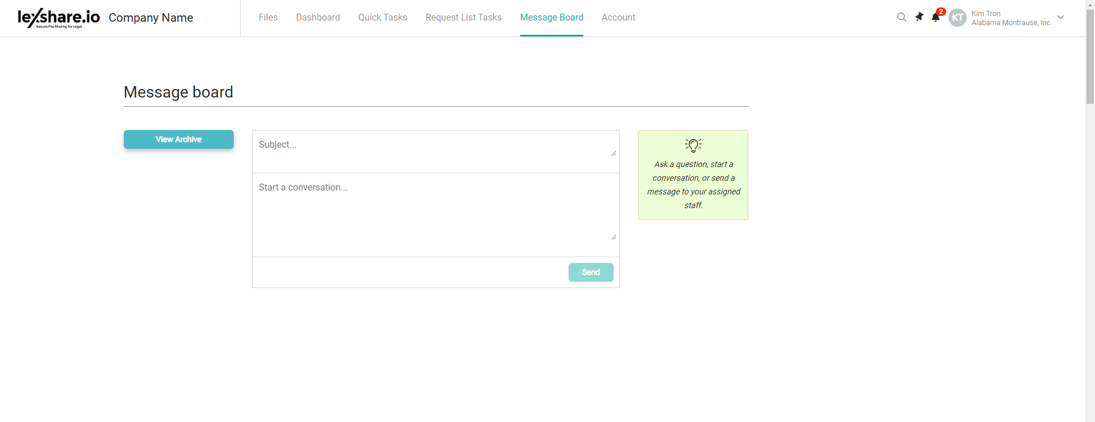This screenshot has height=422, width=1095.
Task: Focus the Subject input field
Action: (433, 145)
